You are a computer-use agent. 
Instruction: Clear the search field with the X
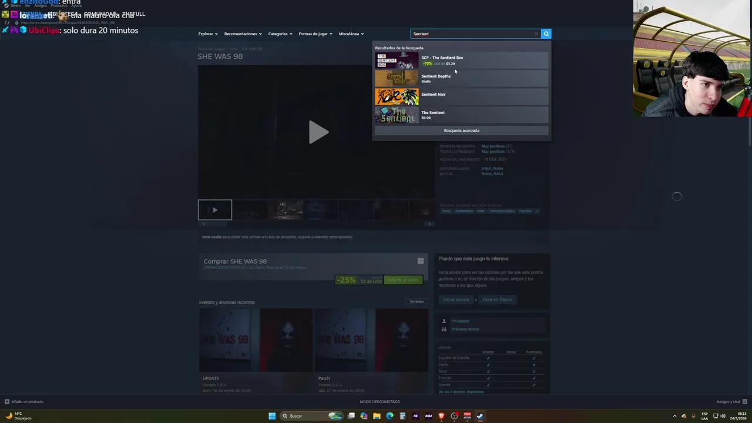pyautogui.click(x=536, y=33)
